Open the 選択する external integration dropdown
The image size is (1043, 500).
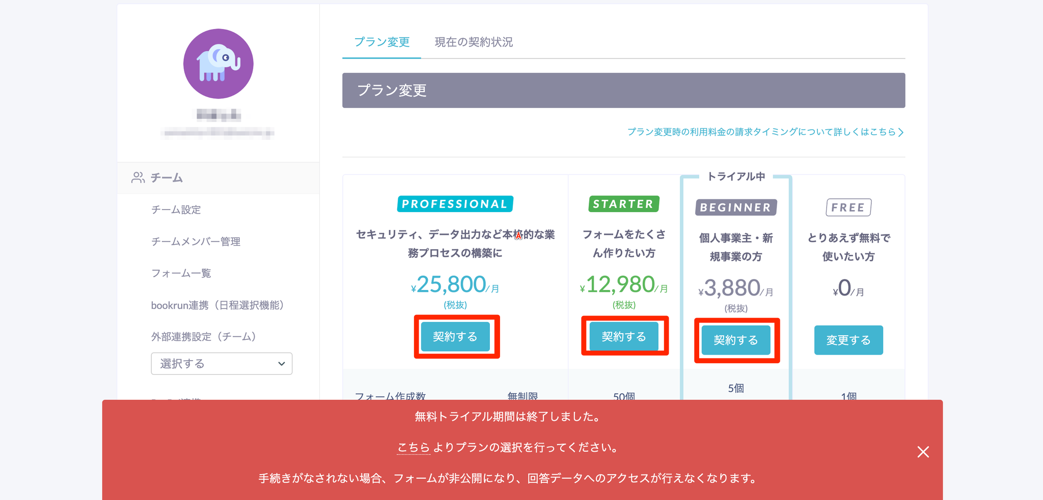(222, 364)
